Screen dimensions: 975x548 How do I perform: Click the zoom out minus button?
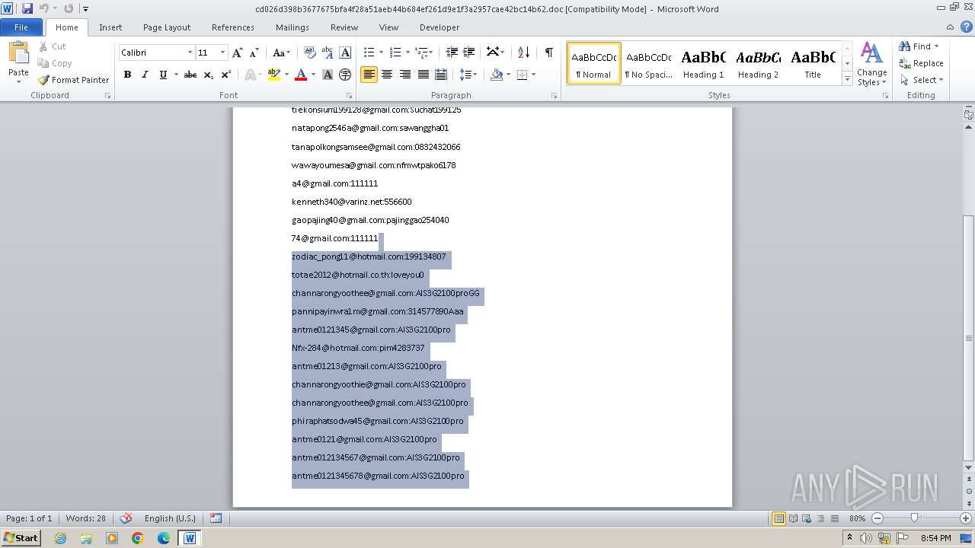[877, 518]
